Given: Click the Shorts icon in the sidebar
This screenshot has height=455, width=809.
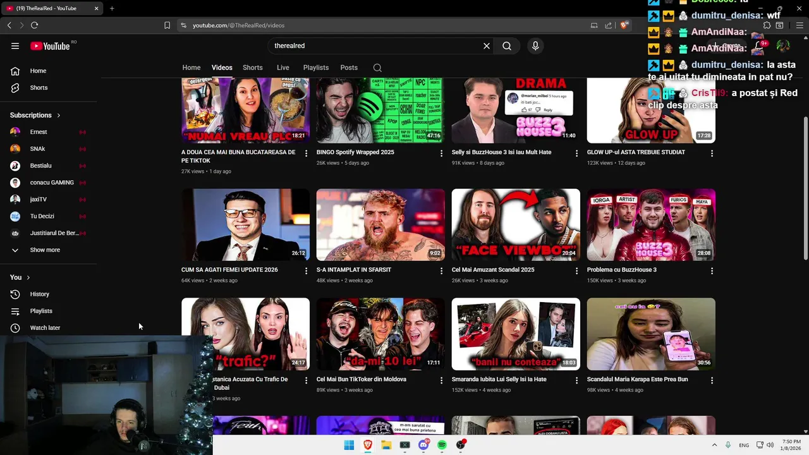Looking at the screenshot, I should coord(15,88).
